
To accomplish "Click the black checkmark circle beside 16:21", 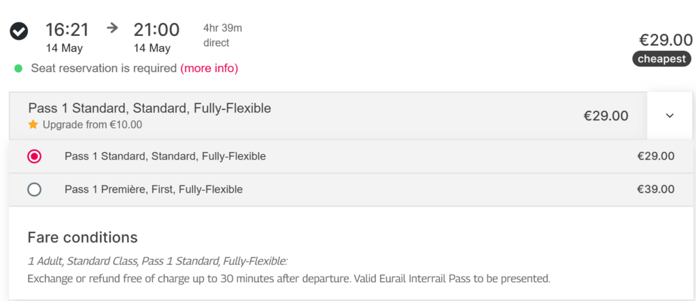I will point(18,31).
